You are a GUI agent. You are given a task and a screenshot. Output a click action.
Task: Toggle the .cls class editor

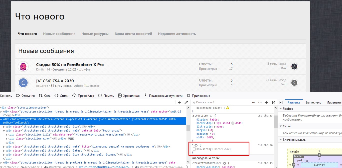coord(259,102)
